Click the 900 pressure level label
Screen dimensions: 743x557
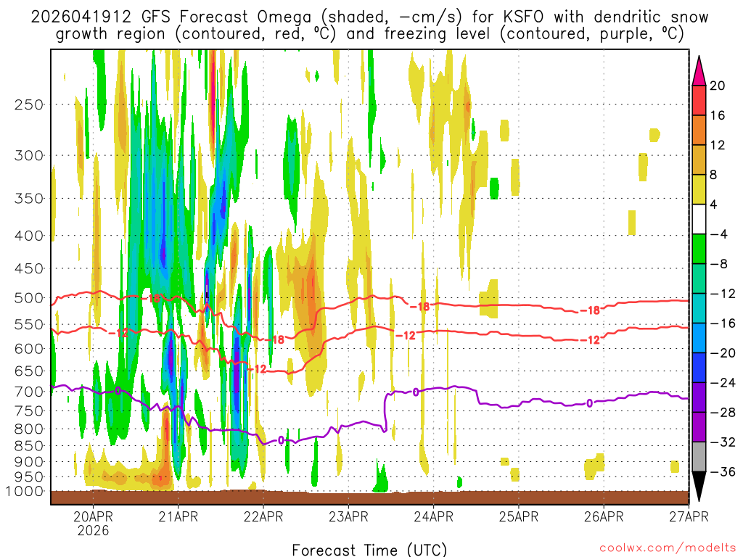pyautogui.click(x=29, y=462)
